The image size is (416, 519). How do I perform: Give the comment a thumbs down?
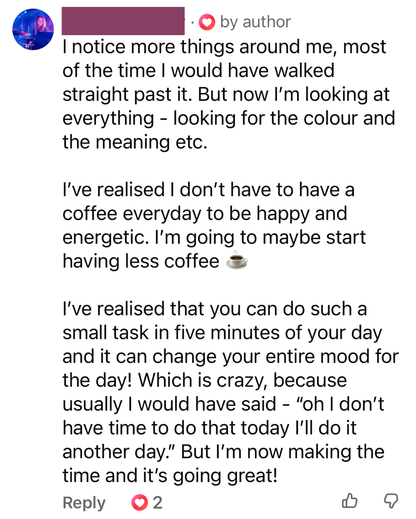pyautogui.click(x=391, y=501)
